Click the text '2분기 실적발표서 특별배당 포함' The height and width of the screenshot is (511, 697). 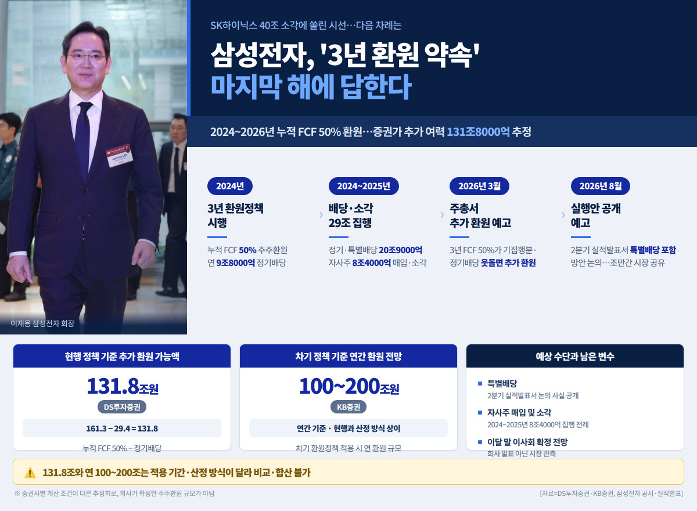pyautogui.click(x=623, y=250)
